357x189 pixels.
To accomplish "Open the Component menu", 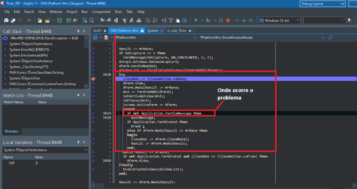I will click(101, 11).
